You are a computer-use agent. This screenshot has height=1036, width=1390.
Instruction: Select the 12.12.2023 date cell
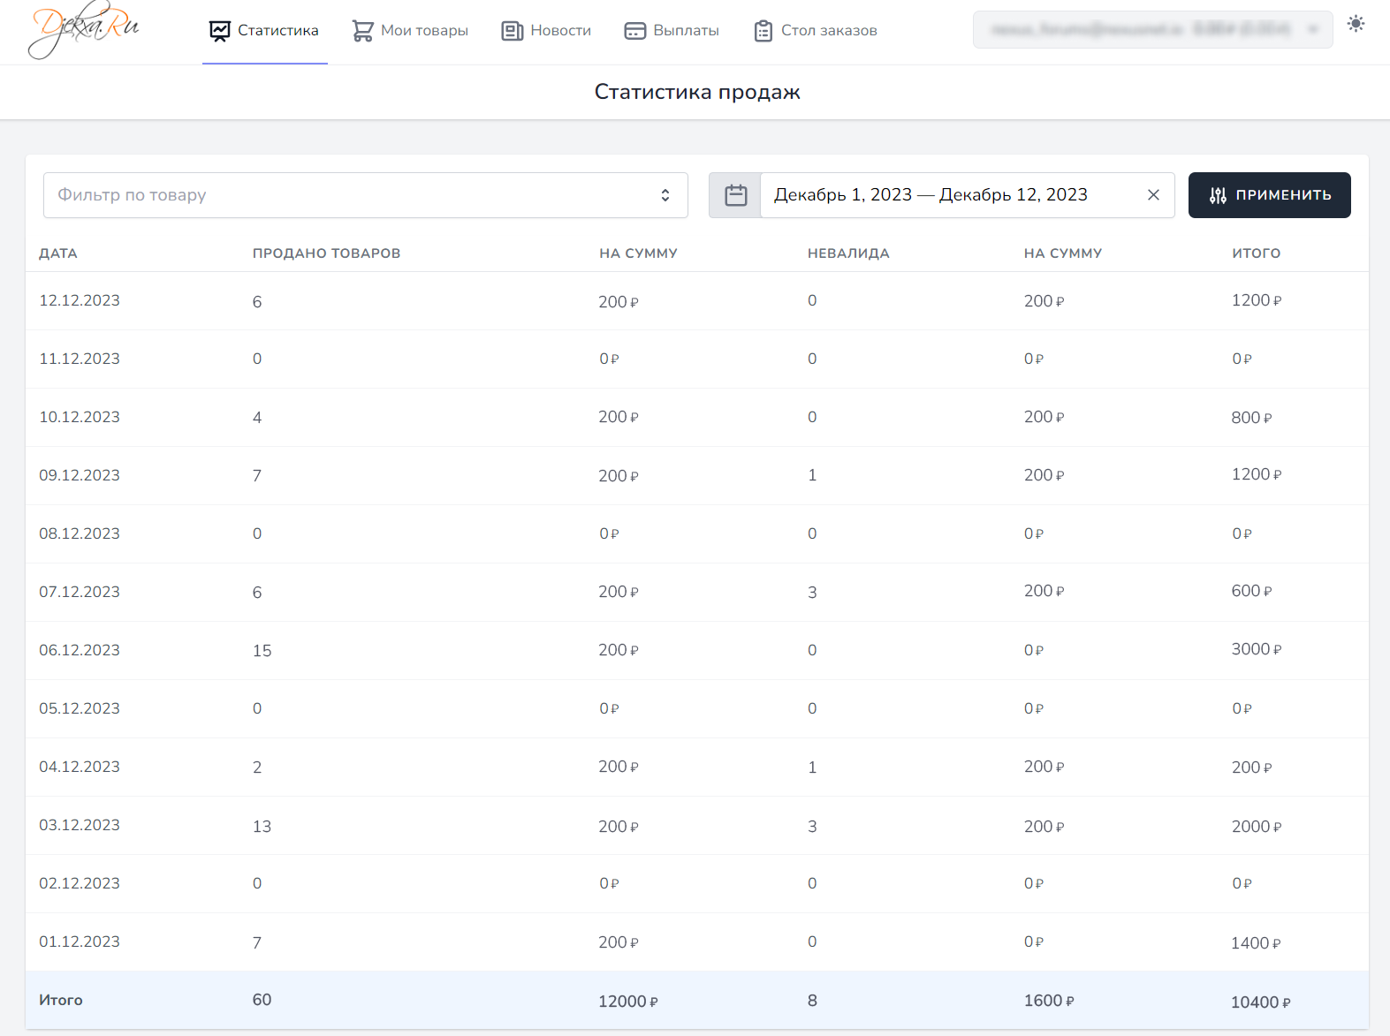[x=80, y=301]
